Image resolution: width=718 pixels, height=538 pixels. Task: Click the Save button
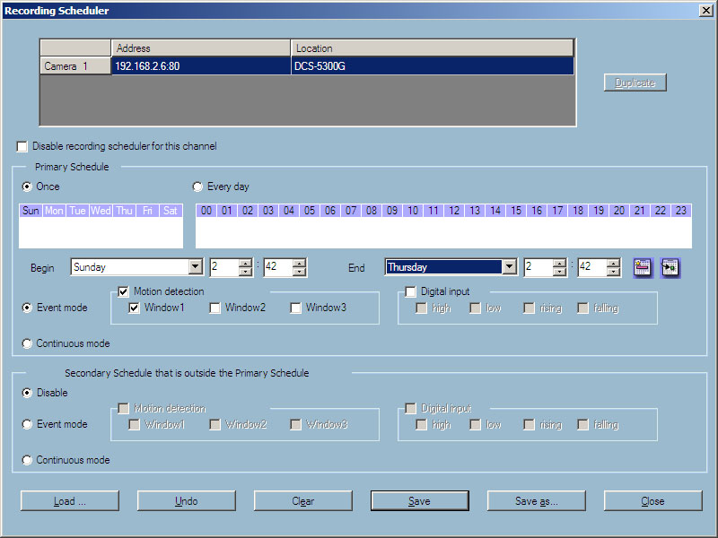pyautogui.click(x=419, y=501)
